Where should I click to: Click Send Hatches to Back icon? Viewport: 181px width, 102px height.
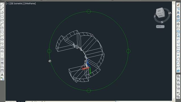(178, 97)
